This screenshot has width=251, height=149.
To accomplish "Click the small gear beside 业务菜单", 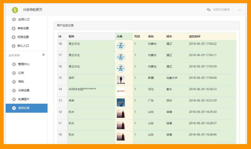I will [43, 55].
